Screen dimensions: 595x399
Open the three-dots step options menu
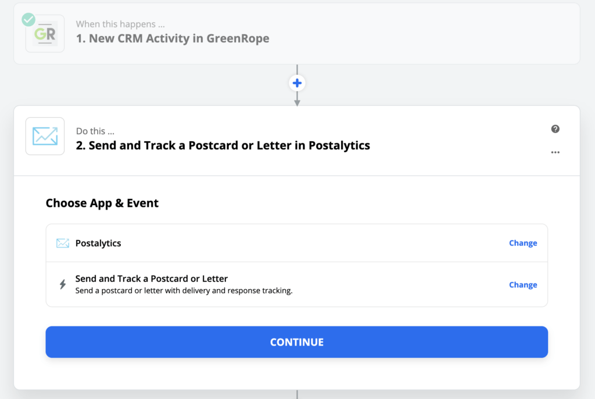555,153
